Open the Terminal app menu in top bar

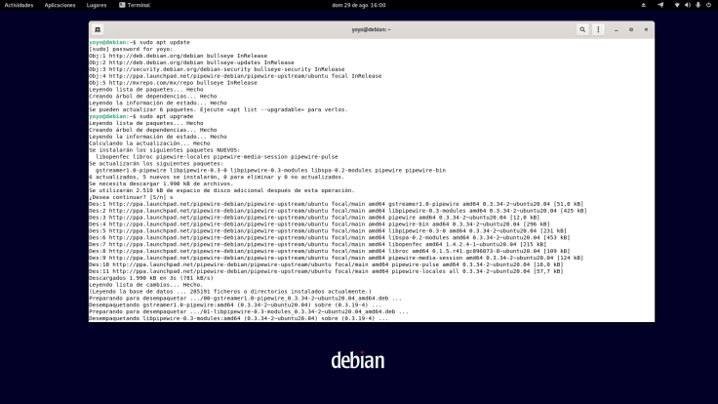coord(135,6)
